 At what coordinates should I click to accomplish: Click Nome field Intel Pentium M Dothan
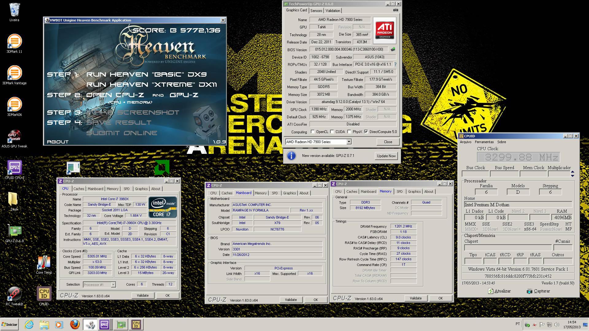click(518, 205)
